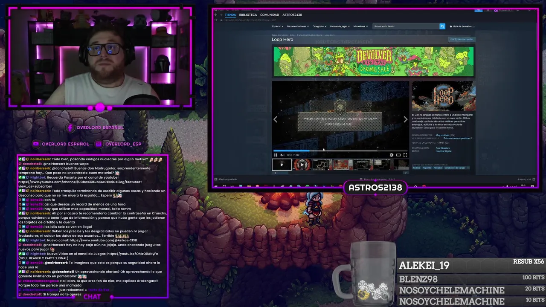Open the trailer video settings gear
The height and width of the screenshot is (307, 546).
(392, 155)
